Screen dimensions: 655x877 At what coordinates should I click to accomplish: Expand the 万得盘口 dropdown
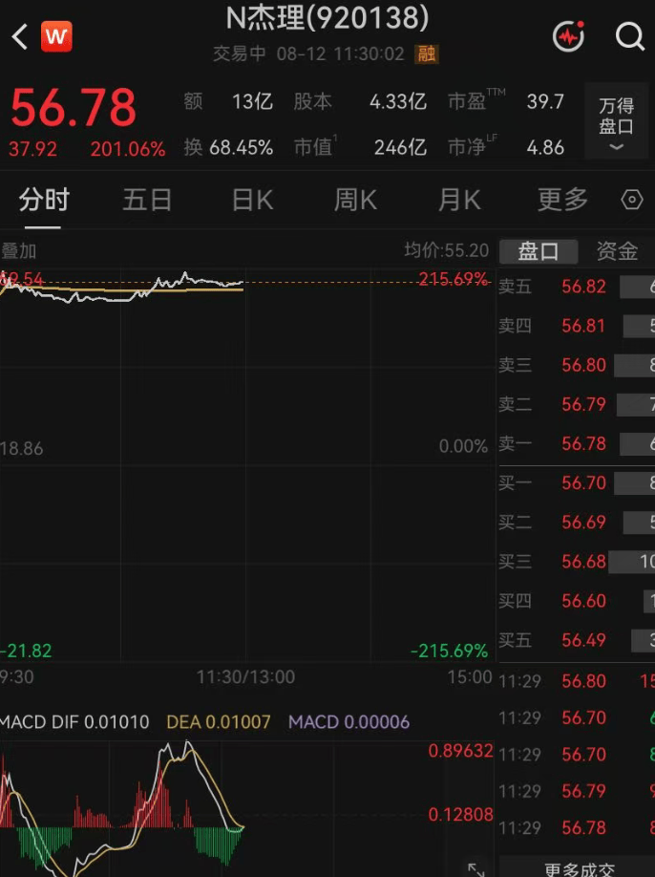point(616,122)
